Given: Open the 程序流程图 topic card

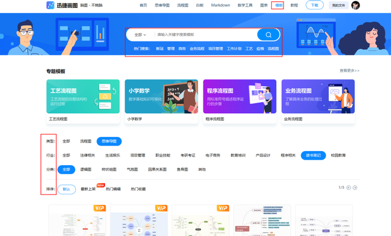Looking at the screenshot, I should tap(239, 101).
